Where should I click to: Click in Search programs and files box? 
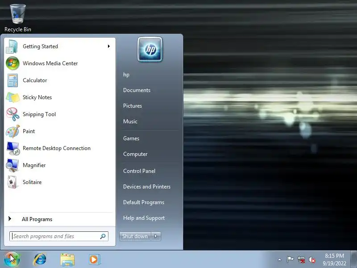coord(59,236)
